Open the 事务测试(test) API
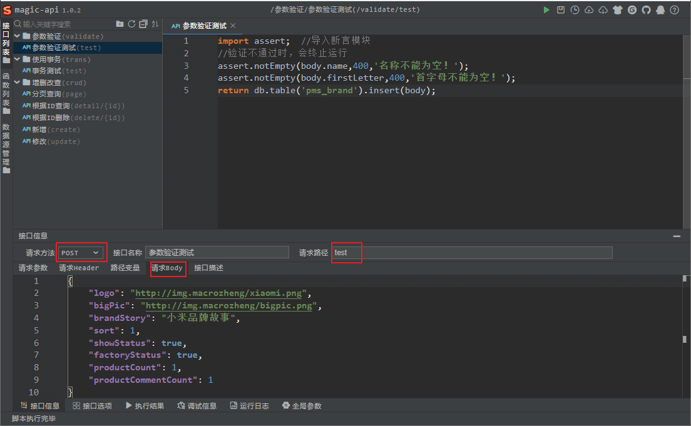 click(x=88, y=71)
